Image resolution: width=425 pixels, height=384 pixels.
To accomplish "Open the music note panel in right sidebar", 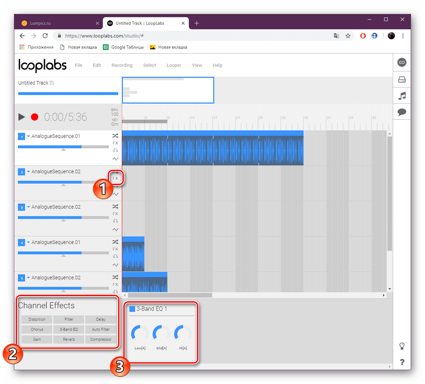I will [401, 95].
